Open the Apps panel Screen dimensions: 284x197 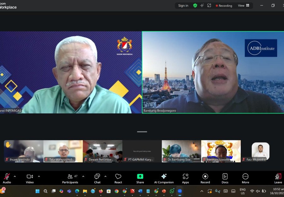(x=186, y=178)
